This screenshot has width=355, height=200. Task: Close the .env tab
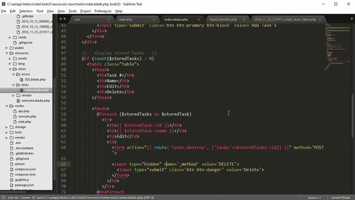tap(109, 19)
